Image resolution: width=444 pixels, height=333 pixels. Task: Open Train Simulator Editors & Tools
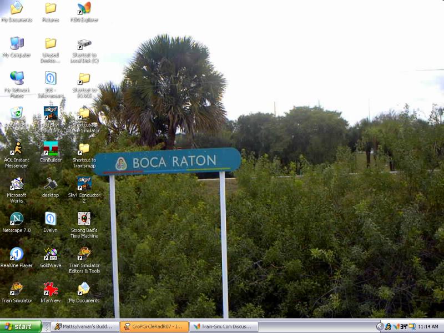coord(84,260)
